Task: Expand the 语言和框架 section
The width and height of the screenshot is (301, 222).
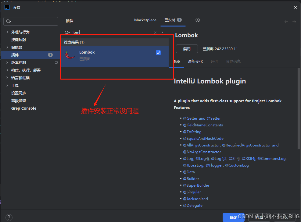Action: (7, 78)
